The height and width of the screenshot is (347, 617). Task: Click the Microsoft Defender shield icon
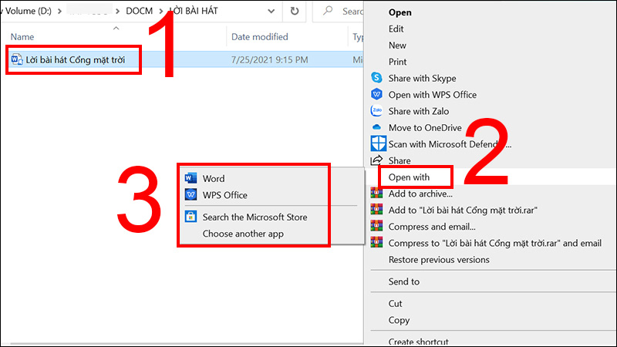(x=378, y=143)
